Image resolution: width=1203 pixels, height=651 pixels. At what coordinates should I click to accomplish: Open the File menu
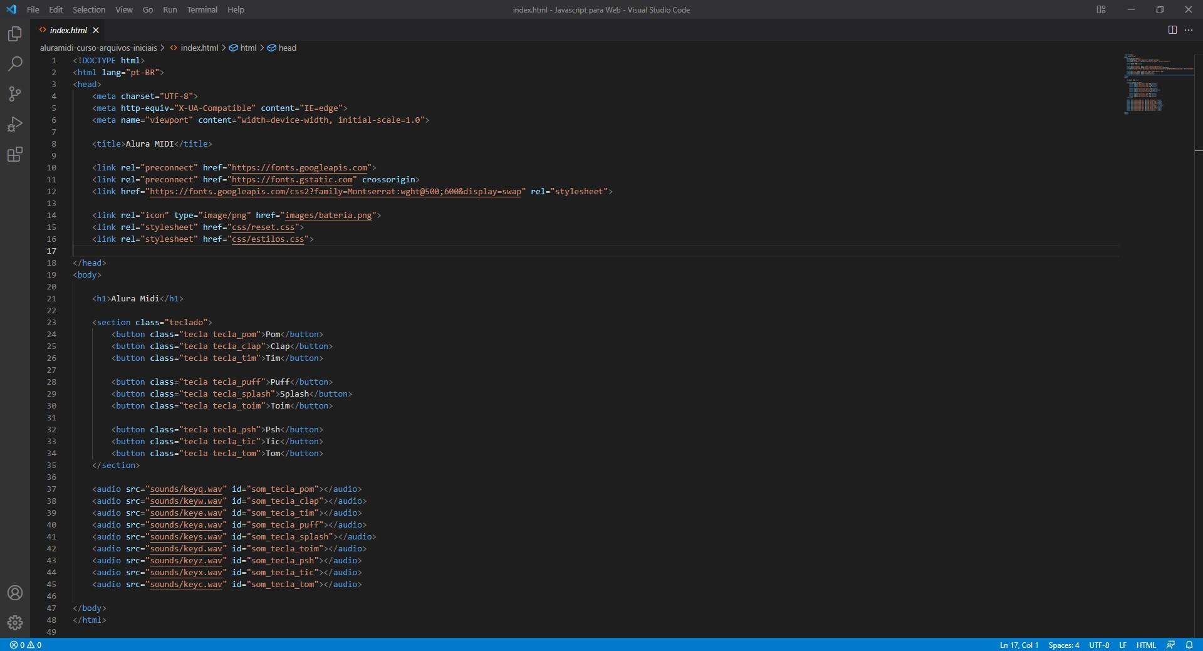tap(33, 9)
